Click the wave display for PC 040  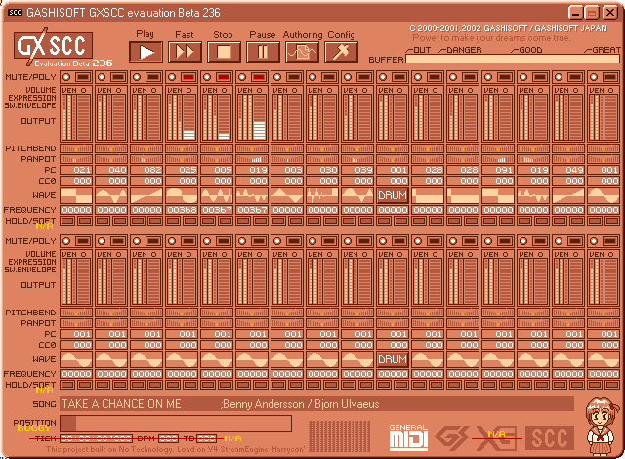[111, 195]
